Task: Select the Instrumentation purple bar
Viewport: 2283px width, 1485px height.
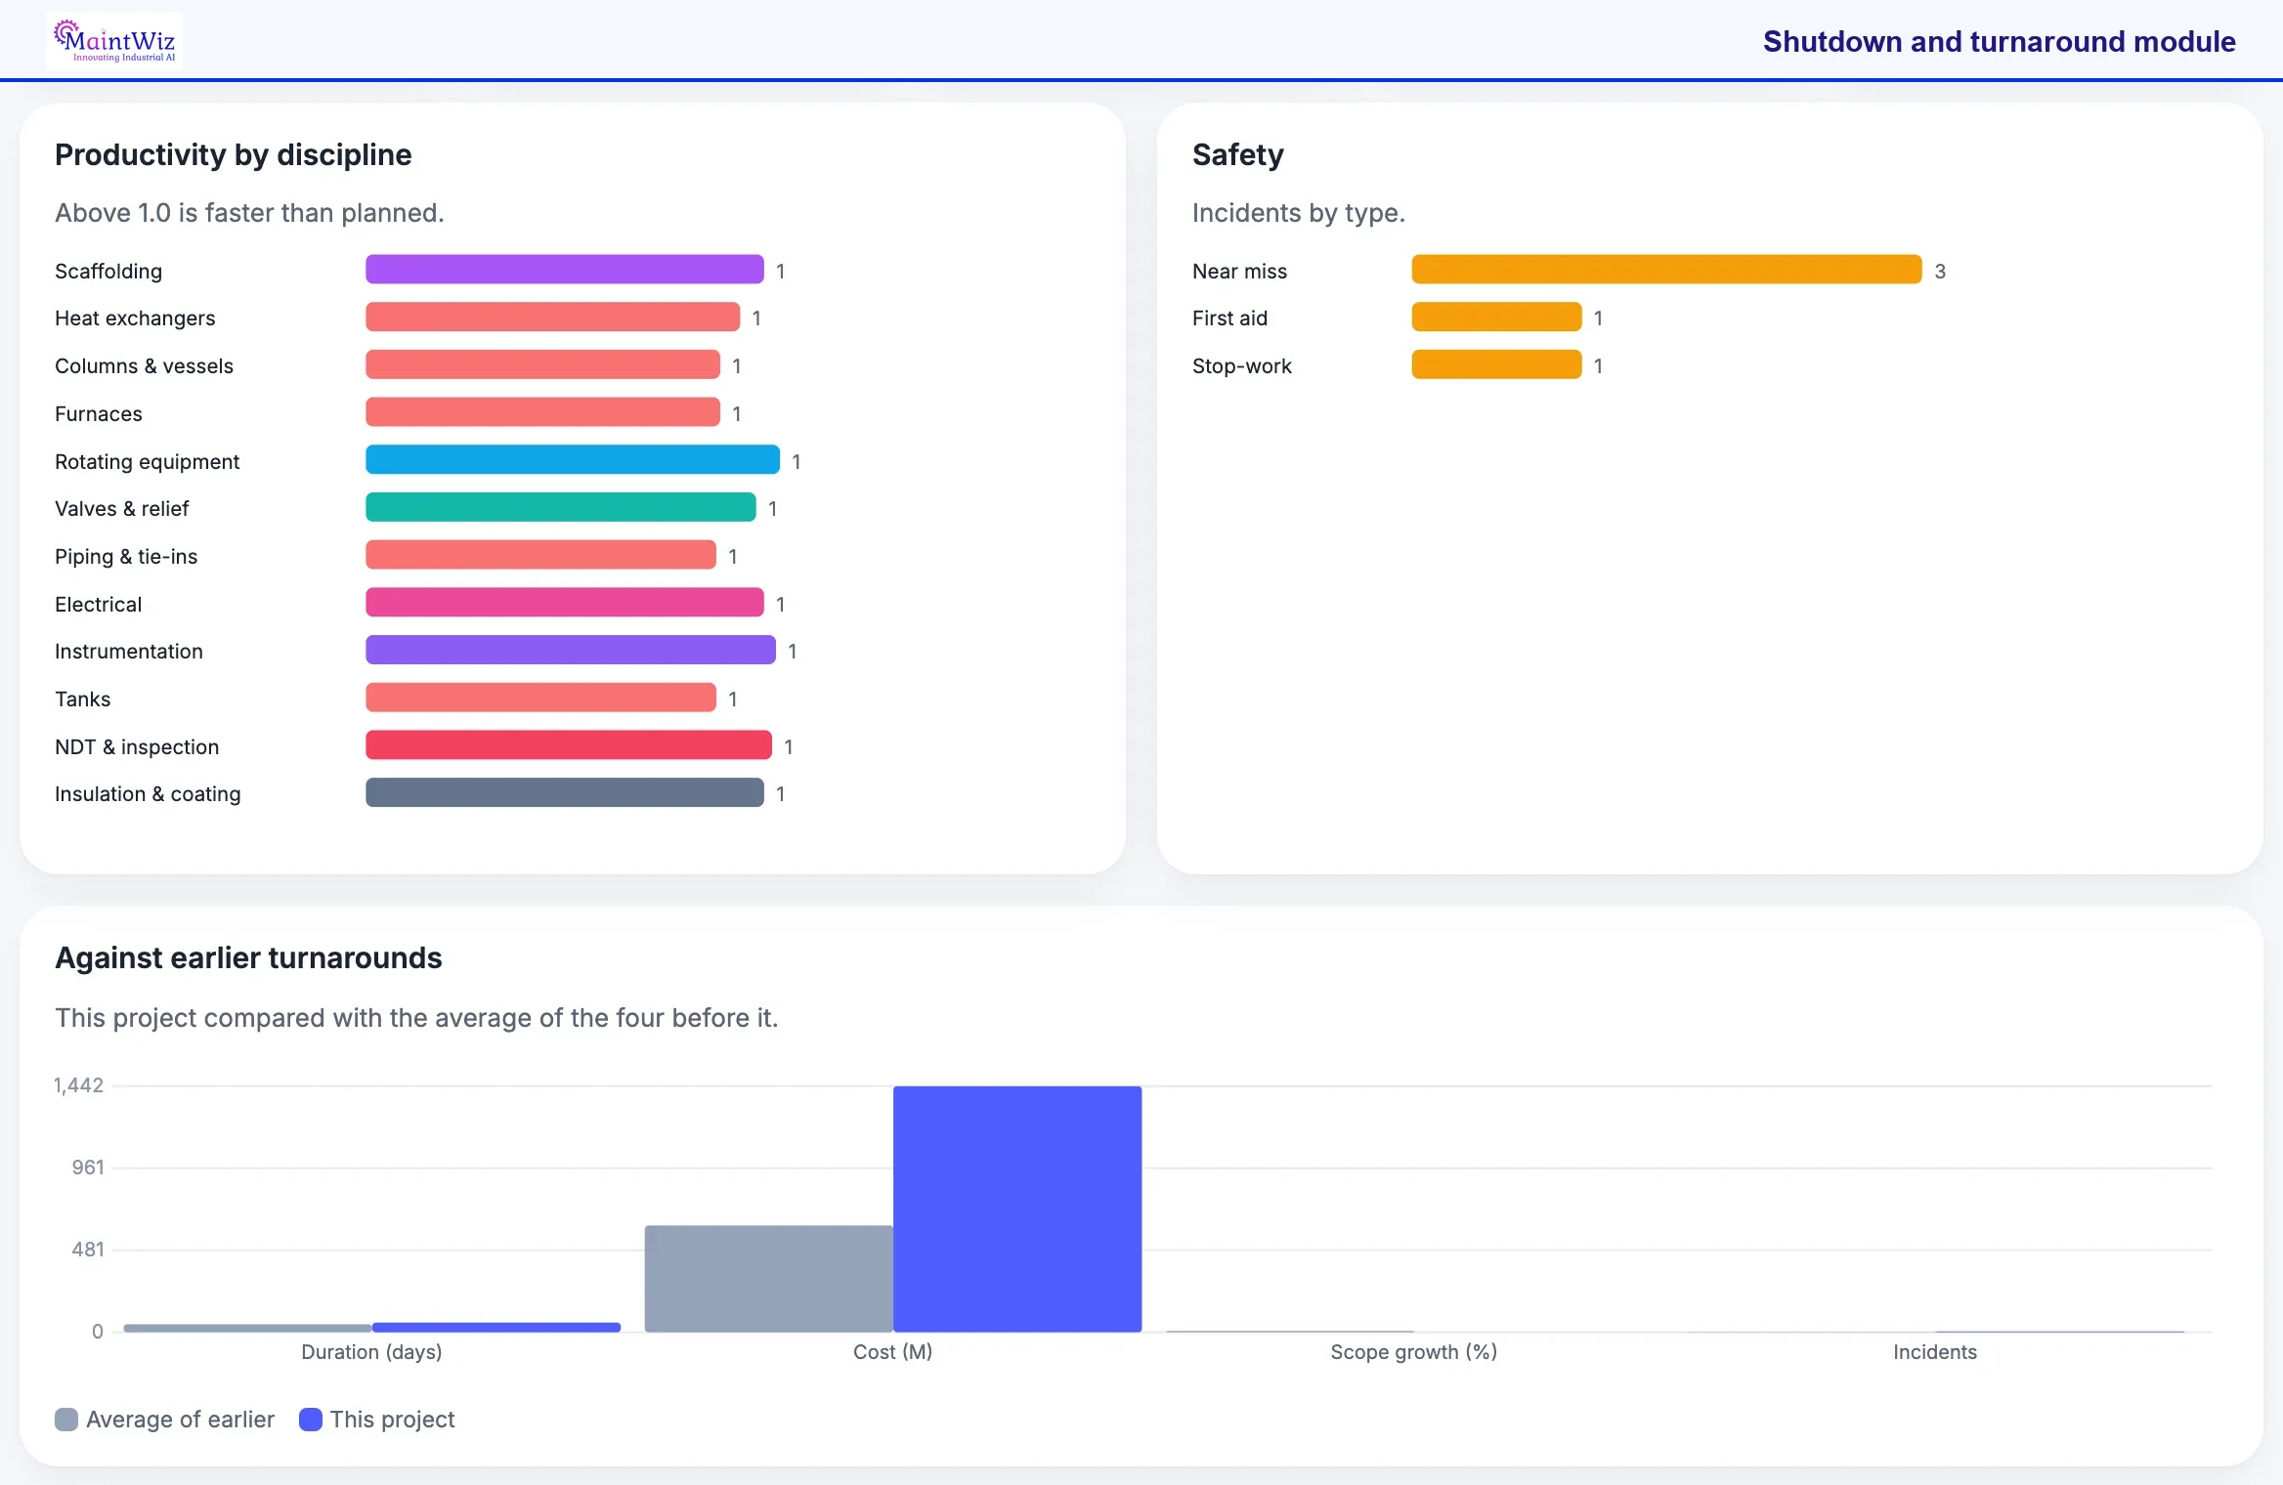Action: click(x=570, y=650)
